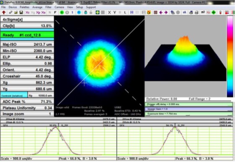
Task: Click the brown grid toolbar icon
Action: [x=156, y=13]
